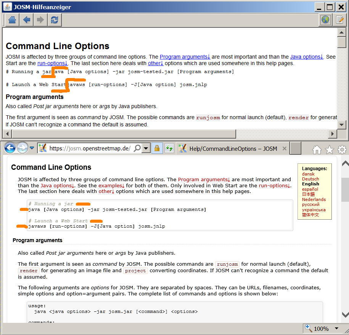Switch page language to 简体中文

click(x=310, y=215)
